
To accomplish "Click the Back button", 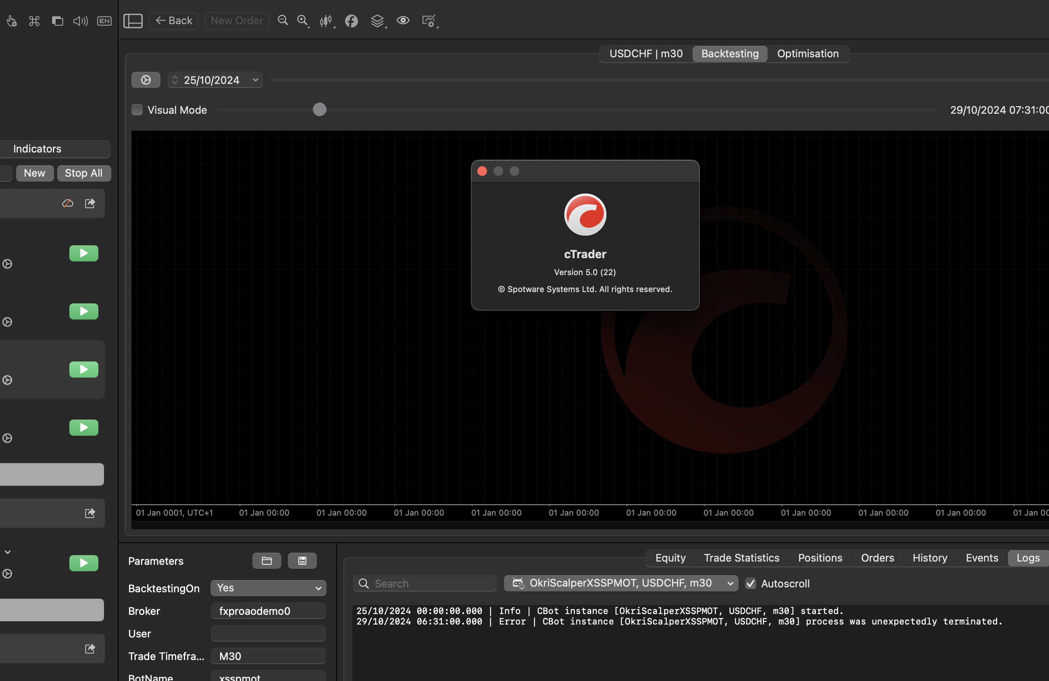I will click(x=174, y=21).
